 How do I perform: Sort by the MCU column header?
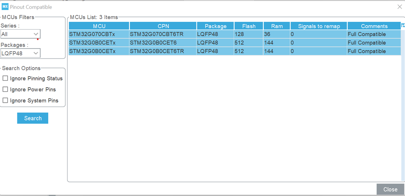click(x=99, y=26)
